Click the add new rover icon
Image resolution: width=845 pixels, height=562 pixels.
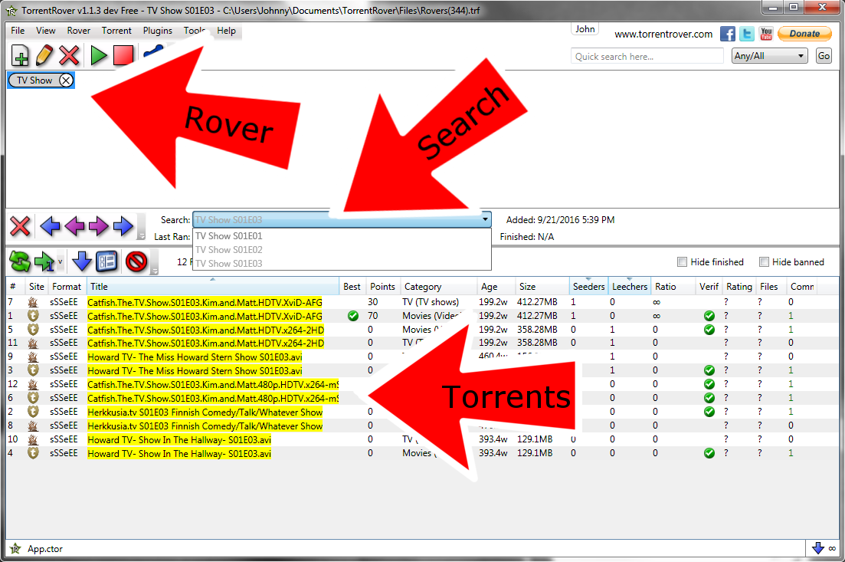[x=20, y=55]
